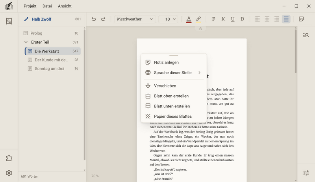Viewport: 315px width, 182px height.
Task: Select Blatt oben erstellen
Action: [174, 96]
